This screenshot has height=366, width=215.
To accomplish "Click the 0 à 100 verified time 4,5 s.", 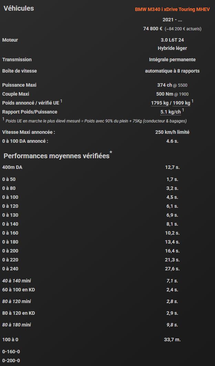I will click(x=172, y=197).
